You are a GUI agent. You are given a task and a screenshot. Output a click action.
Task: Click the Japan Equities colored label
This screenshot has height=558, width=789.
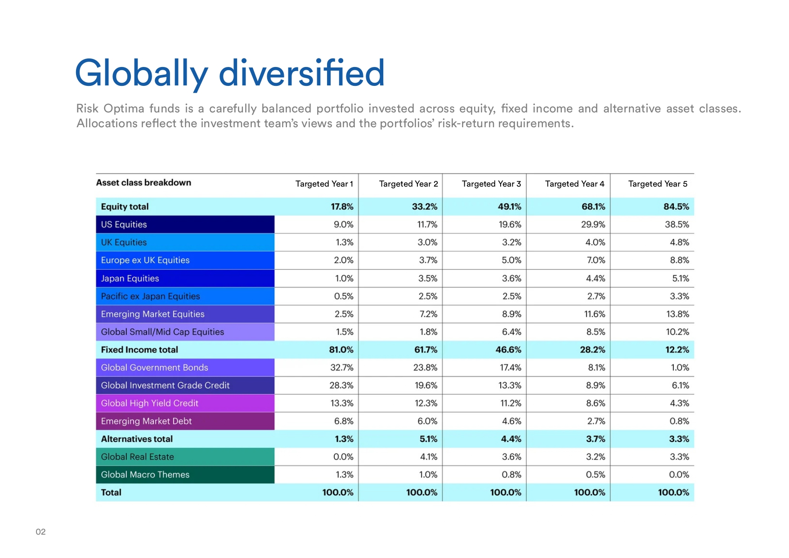(130, 278)
